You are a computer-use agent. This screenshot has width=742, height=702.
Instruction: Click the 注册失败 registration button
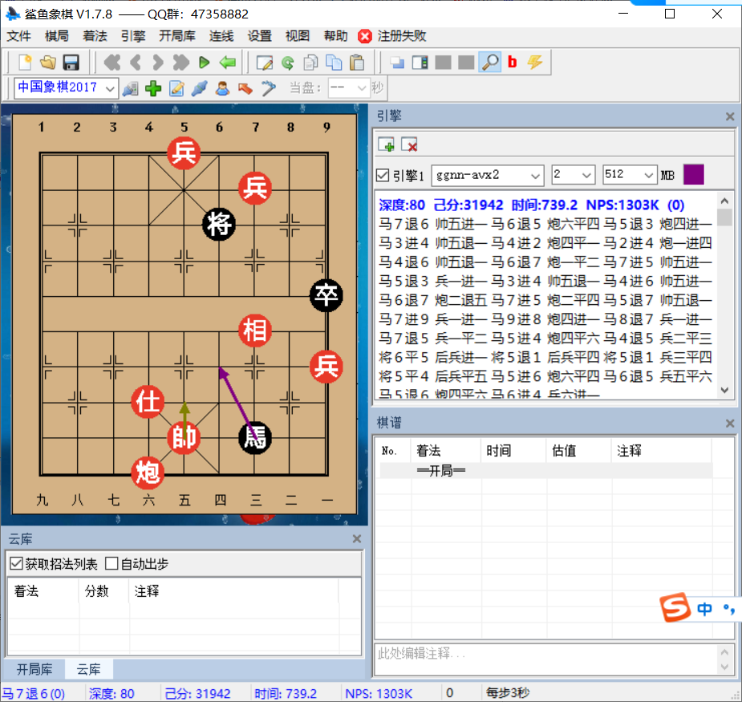click(393, 36)
